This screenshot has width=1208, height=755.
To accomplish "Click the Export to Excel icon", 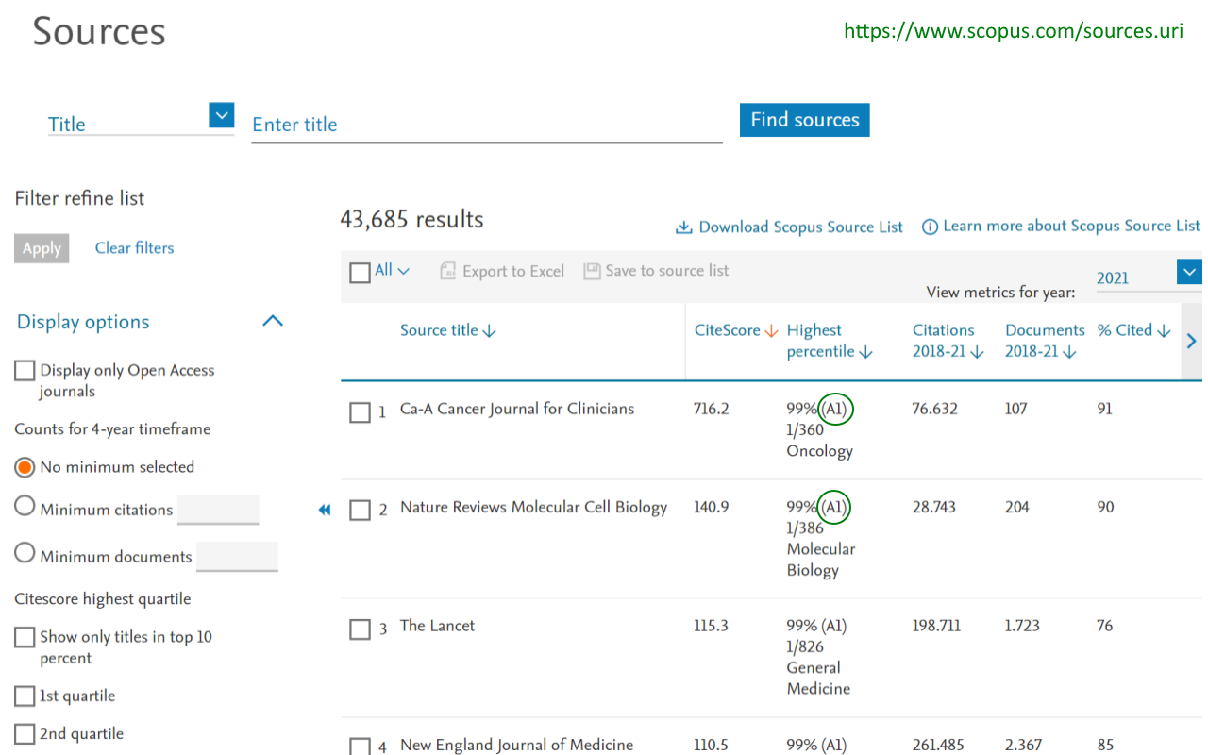I will 448,272.
